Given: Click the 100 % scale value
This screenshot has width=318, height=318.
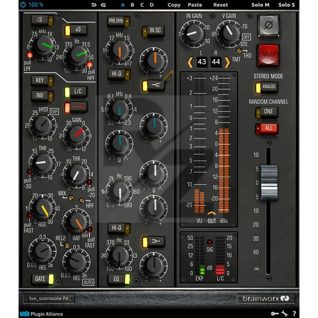Looking at the screenshot, I should point(36,5).
